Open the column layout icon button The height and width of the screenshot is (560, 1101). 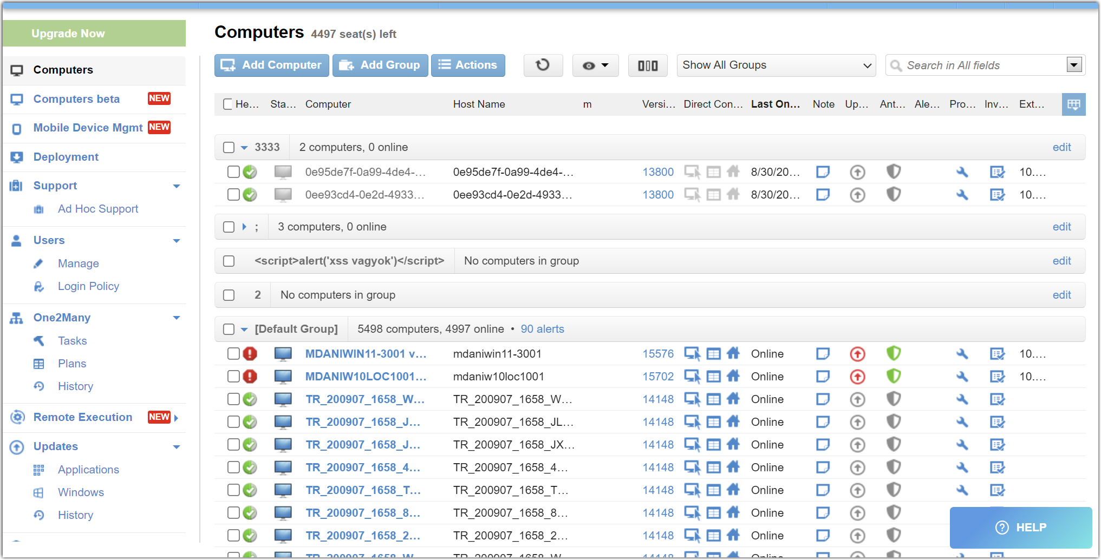(x=648, y=65)
